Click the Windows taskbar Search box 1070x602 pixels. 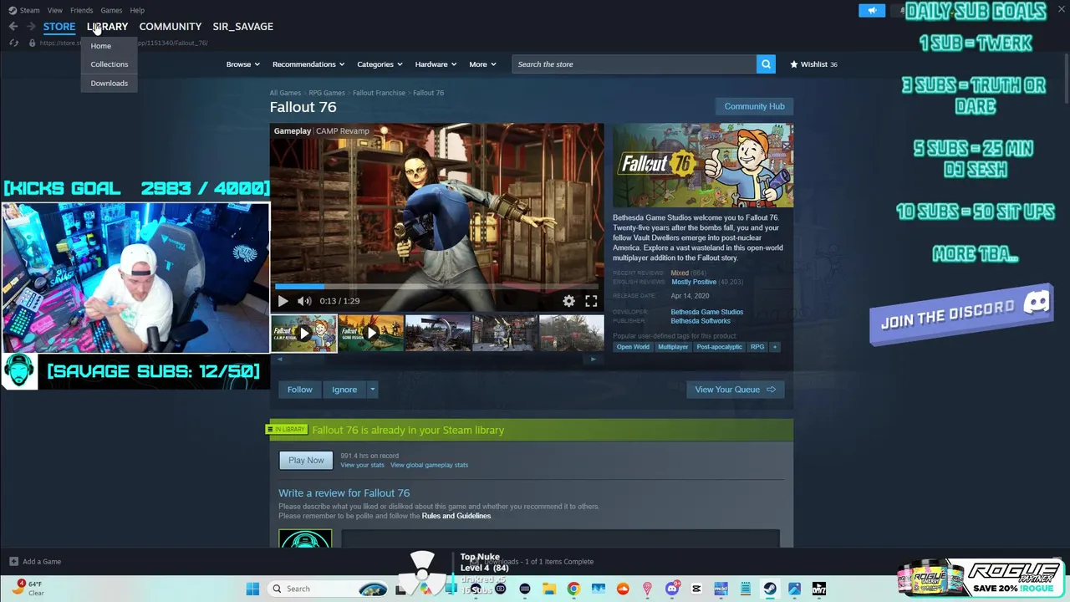tap(328, 589)
